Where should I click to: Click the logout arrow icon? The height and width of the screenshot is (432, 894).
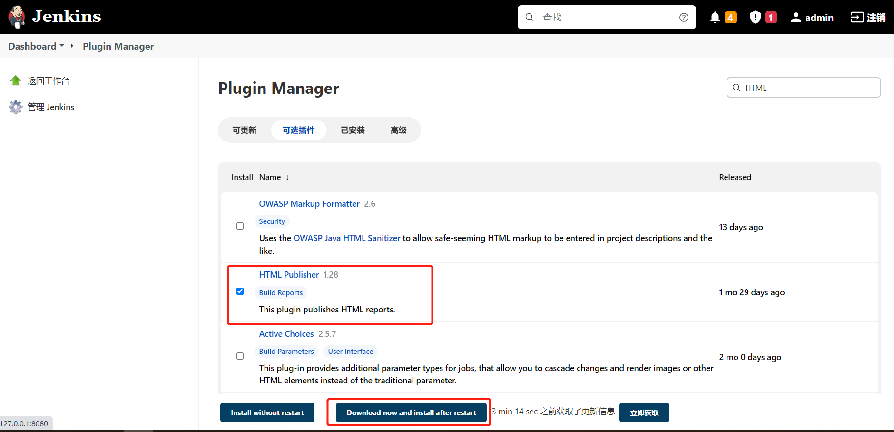point(857,18)
